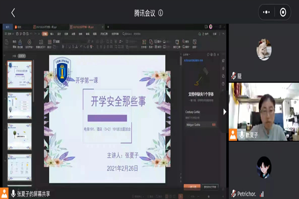The height and width of the screenshot is (199, 299).
Task: Click the Find magnifier icon in ribbon
Action: (183, 41)
